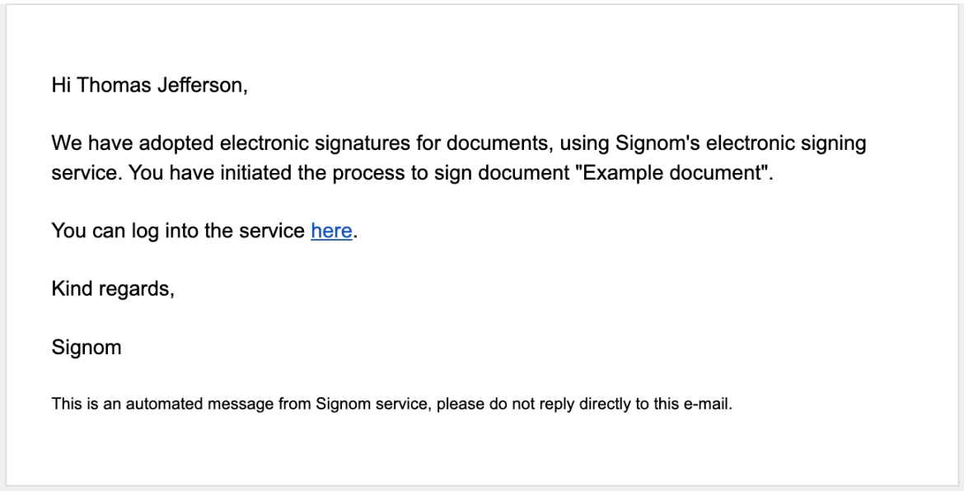Click the automated message footer text
The width and height of the screenshot is (964, 491).
[x=392, y=404]
